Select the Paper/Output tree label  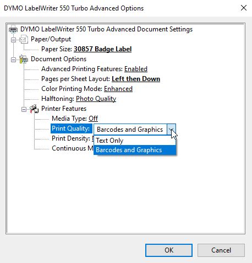pos(51,39)
